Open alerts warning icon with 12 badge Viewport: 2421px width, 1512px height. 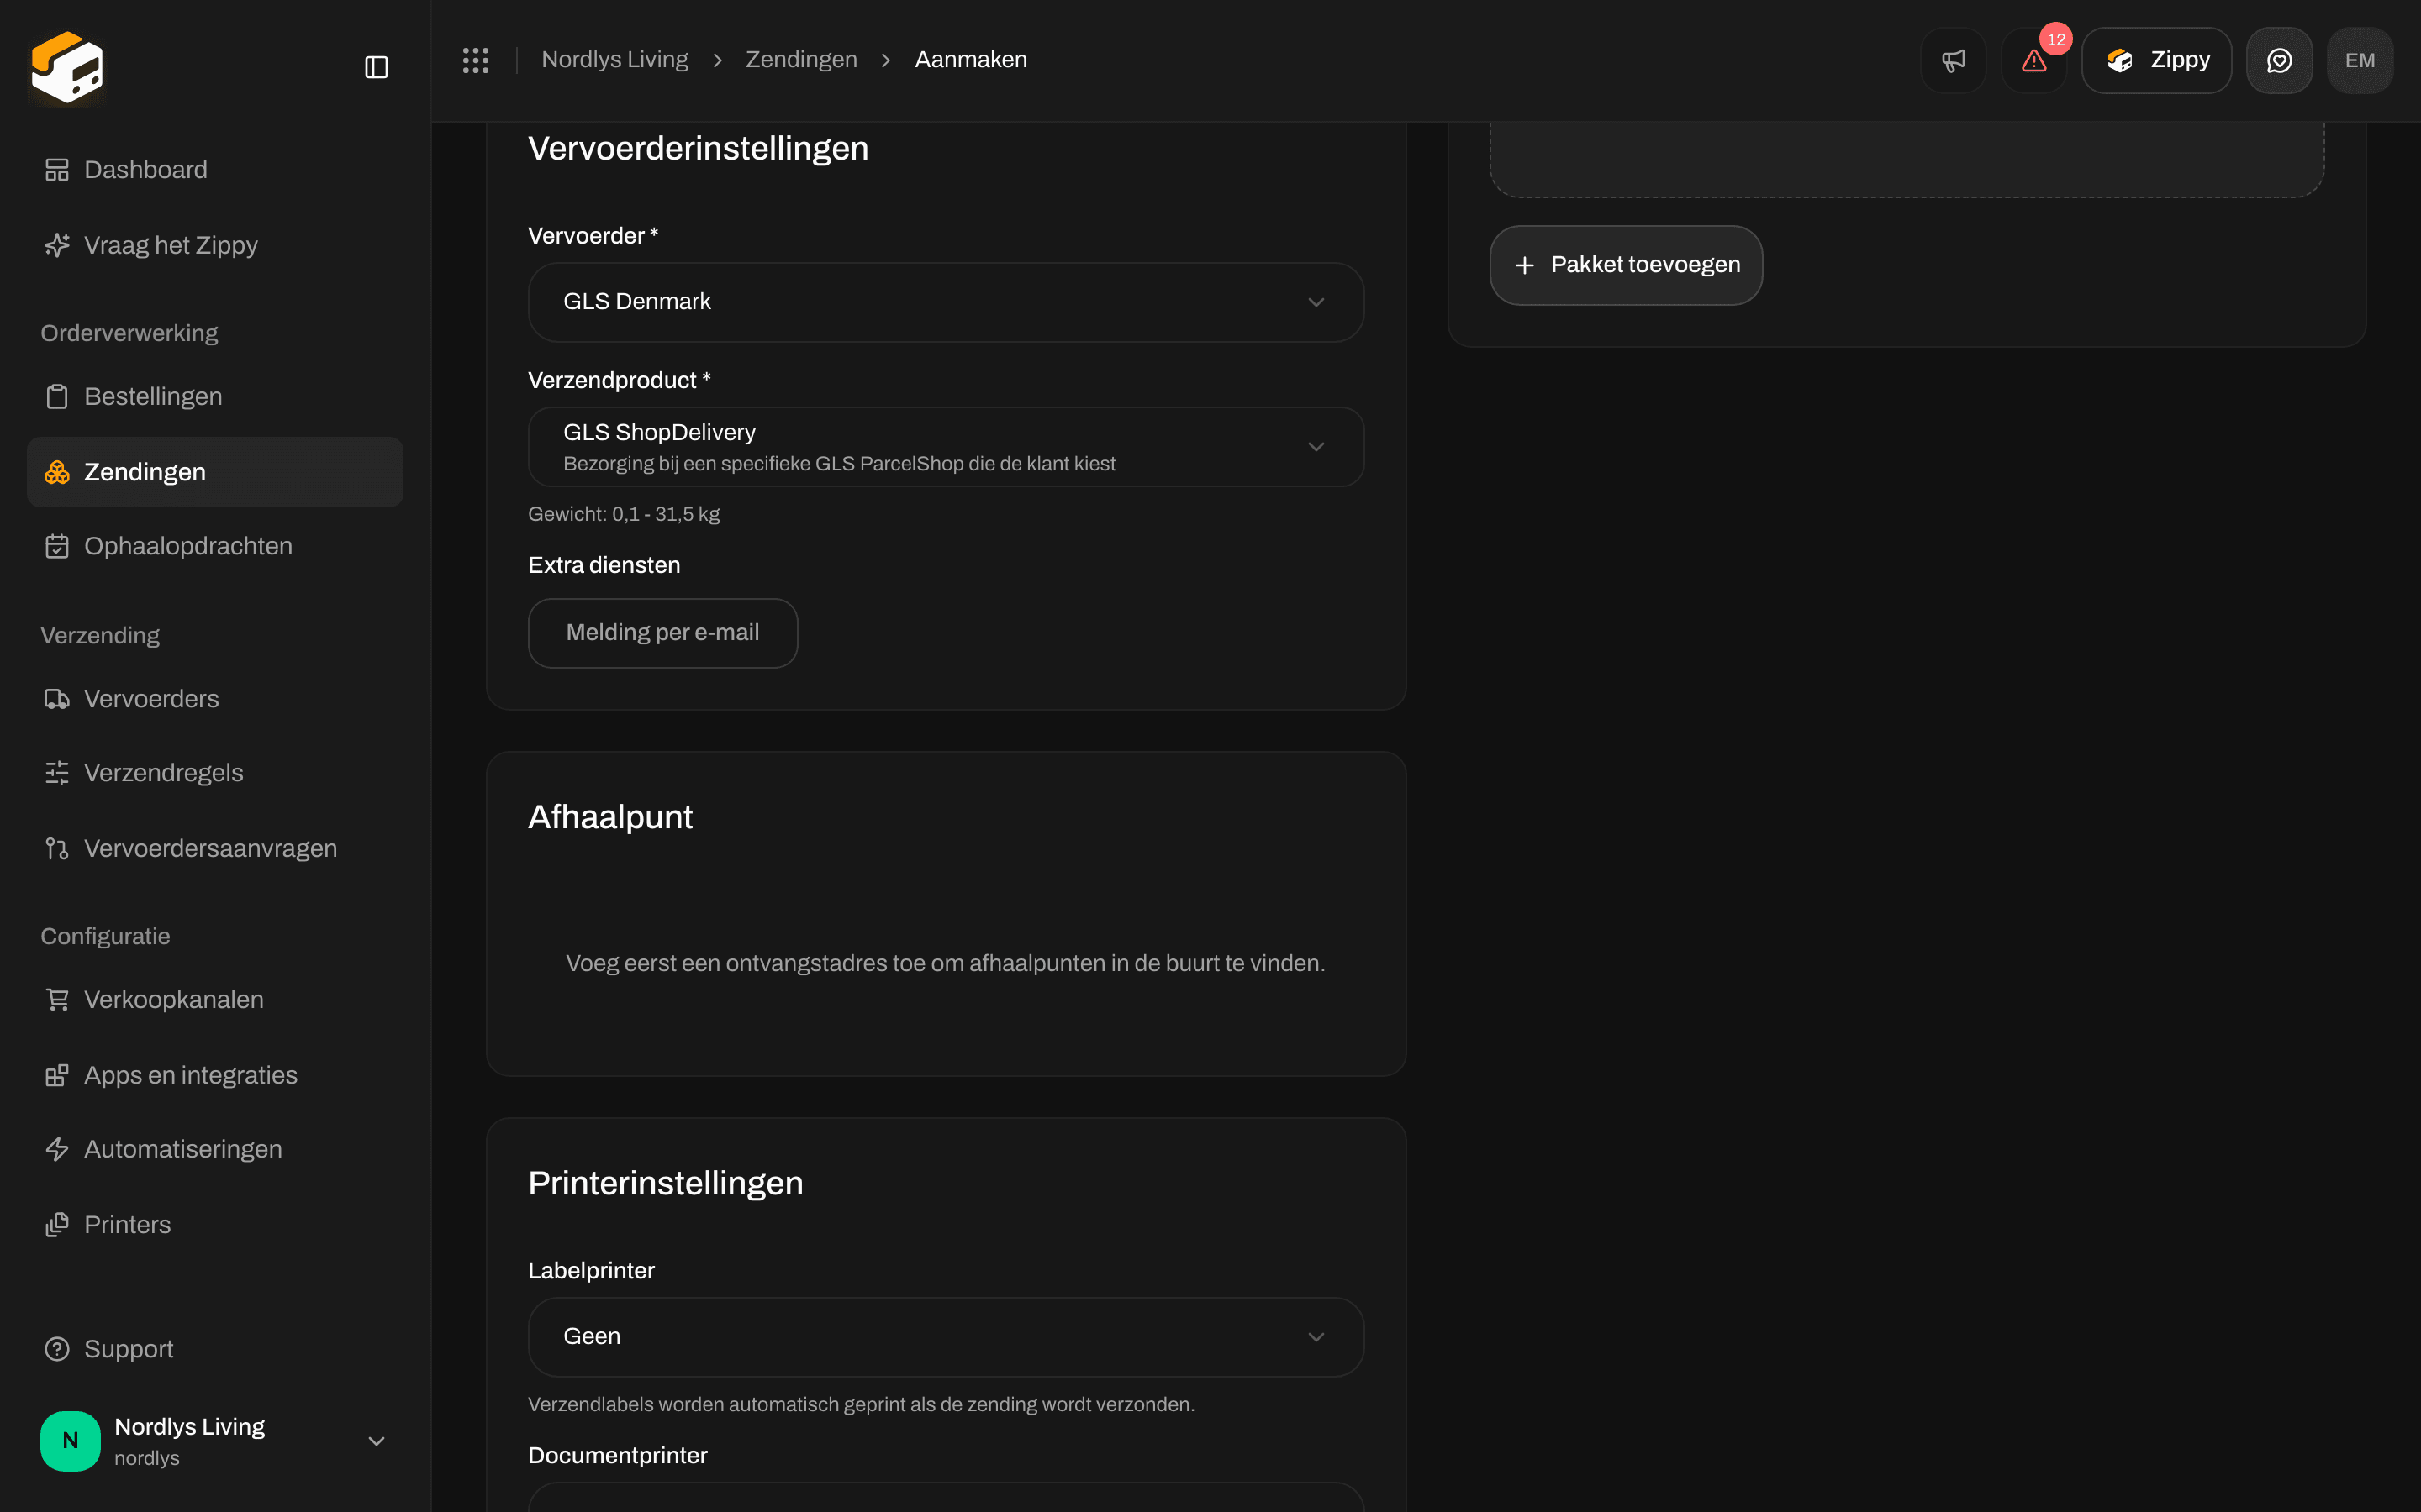[2033, 60]
